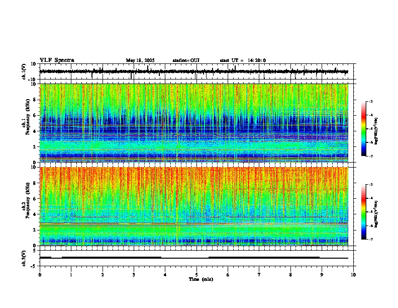Click inside the ch.2 spectrogram plot
Image resolution: width=398 pixels, height=308 pixels.
[194, 206]
